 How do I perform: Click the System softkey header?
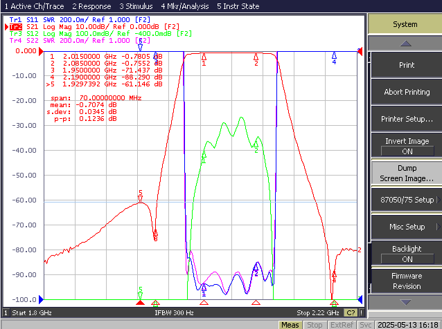coord(405,24)
